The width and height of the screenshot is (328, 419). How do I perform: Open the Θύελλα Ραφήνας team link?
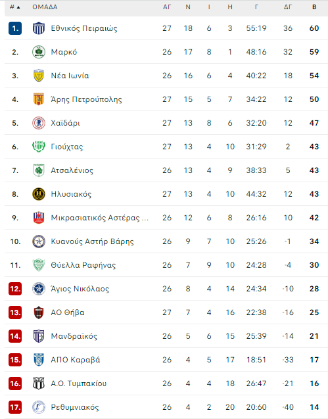pos(83,265)
